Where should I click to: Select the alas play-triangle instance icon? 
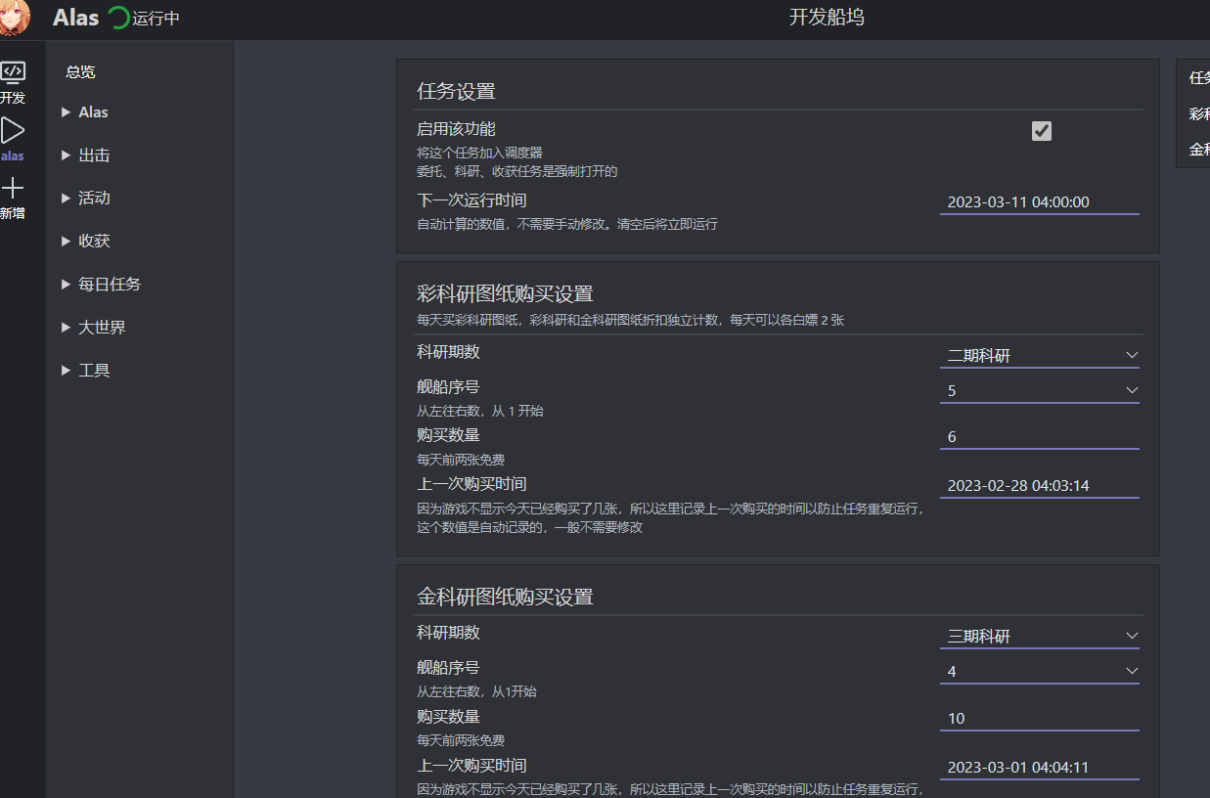[x=13, y=130]
